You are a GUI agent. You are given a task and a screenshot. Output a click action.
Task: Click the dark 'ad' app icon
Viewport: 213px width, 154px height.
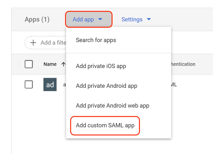[x=50, y=85]
